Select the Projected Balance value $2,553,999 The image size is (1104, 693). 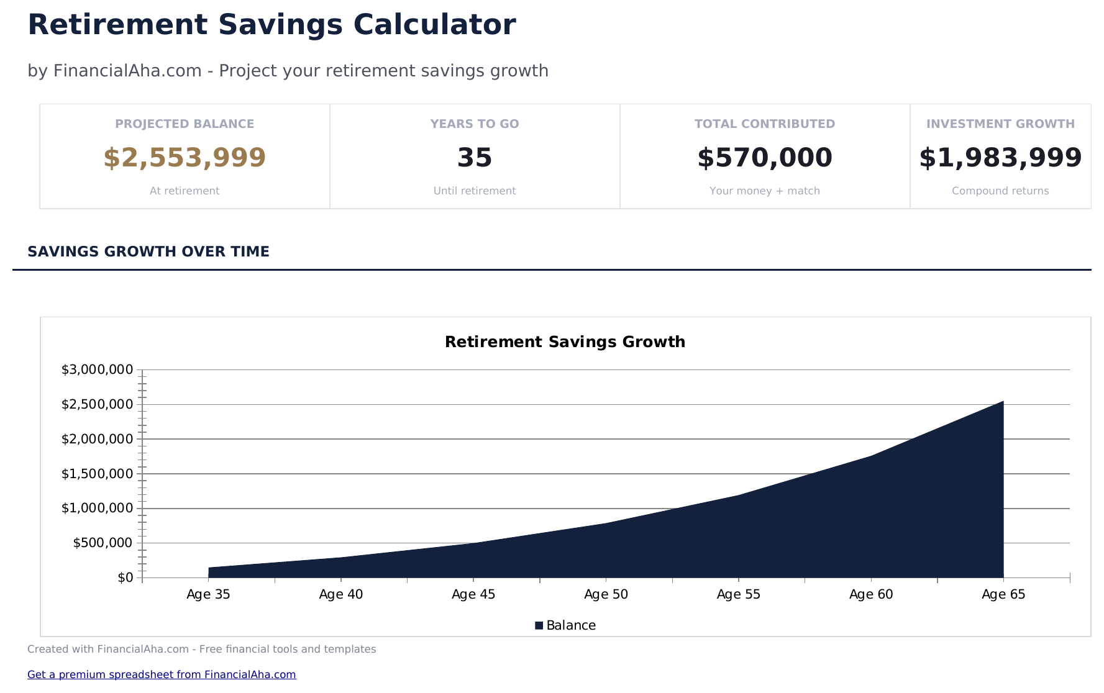(185, 158)
